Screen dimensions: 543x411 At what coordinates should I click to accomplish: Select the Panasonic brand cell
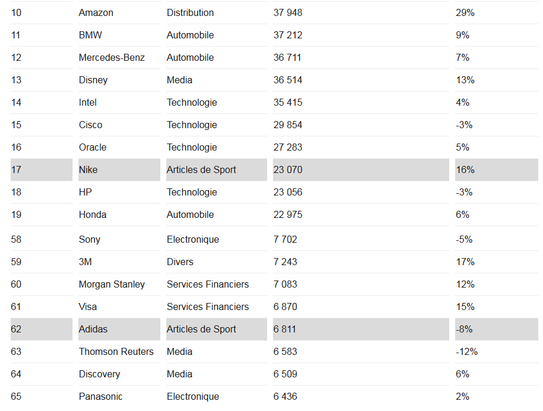(101, 396)
